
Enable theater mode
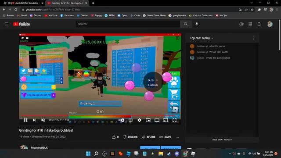[x=157, y=120]
